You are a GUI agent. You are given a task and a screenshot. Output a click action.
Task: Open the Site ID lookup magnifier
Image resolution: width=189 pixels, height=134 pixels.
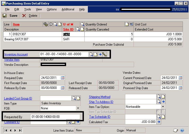coord(78,29)
